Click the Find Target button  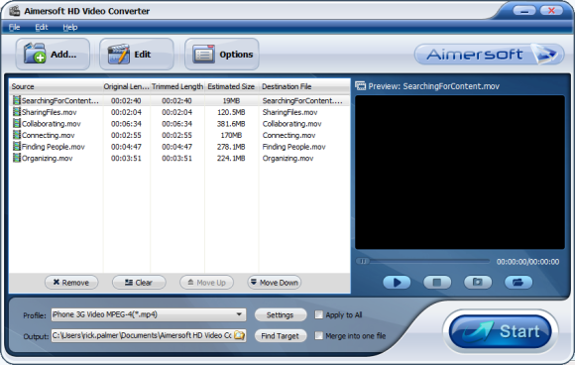[x=281, y=336]
